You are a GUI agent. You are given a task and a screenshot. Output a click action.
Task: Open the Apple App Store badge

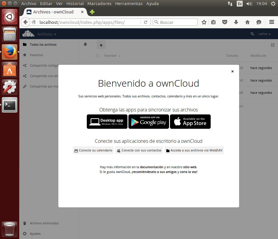point(190,122)
